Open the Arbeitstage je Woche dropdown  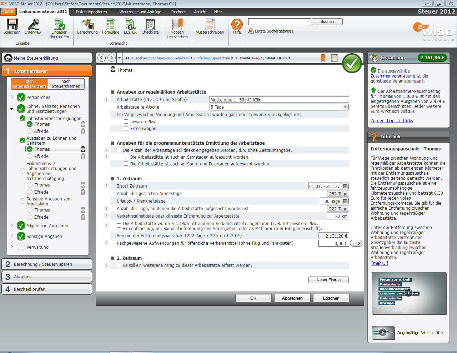point(345,107)
